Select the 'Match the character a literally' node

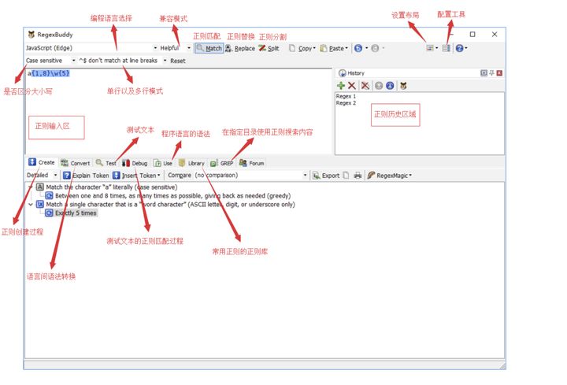(111, 187)
